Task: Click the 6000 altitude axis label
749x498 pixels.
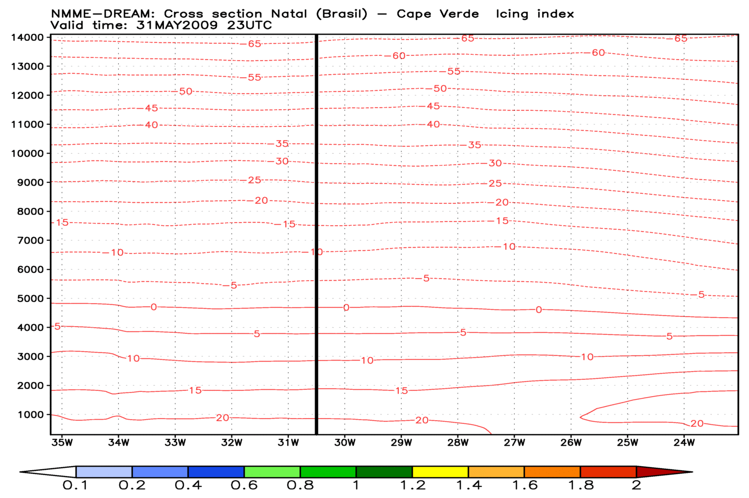Action: [30, 269]
